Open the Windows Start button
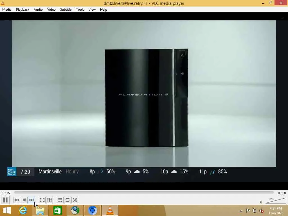The width and height of the screenshot is (288, 216). (7, 210)
